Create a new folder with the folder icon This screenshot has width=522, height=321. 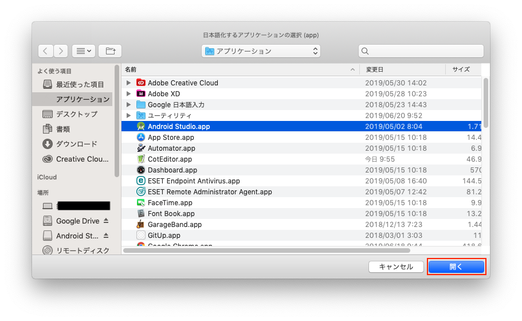tap(110, 51)
